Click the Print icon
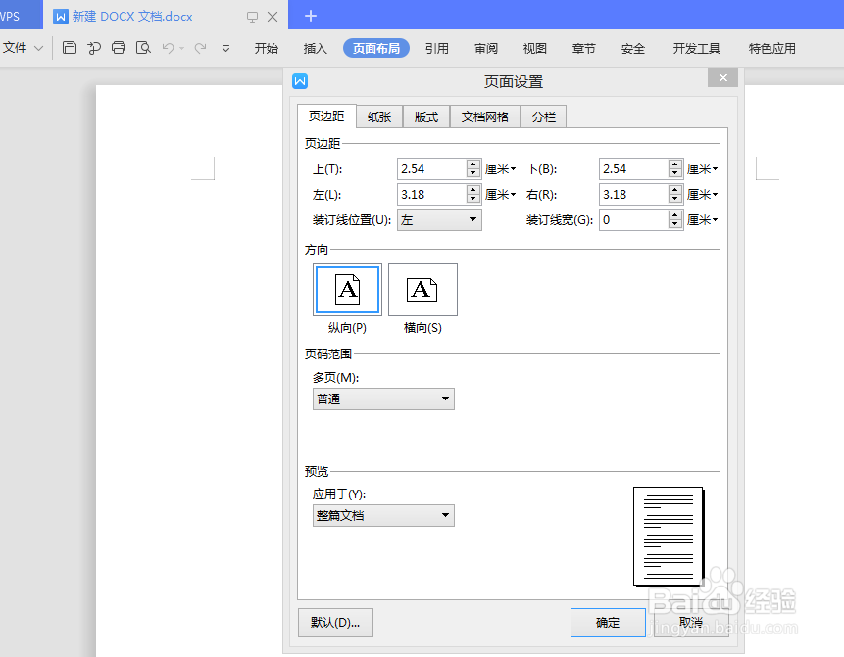844x657 pixels. (x=118, y=47)
